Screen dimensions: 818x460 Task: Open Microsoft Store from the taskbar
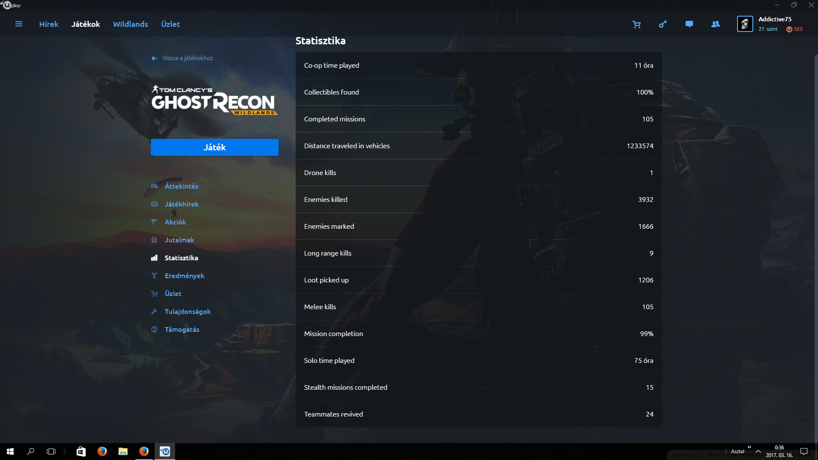[81, 451]
